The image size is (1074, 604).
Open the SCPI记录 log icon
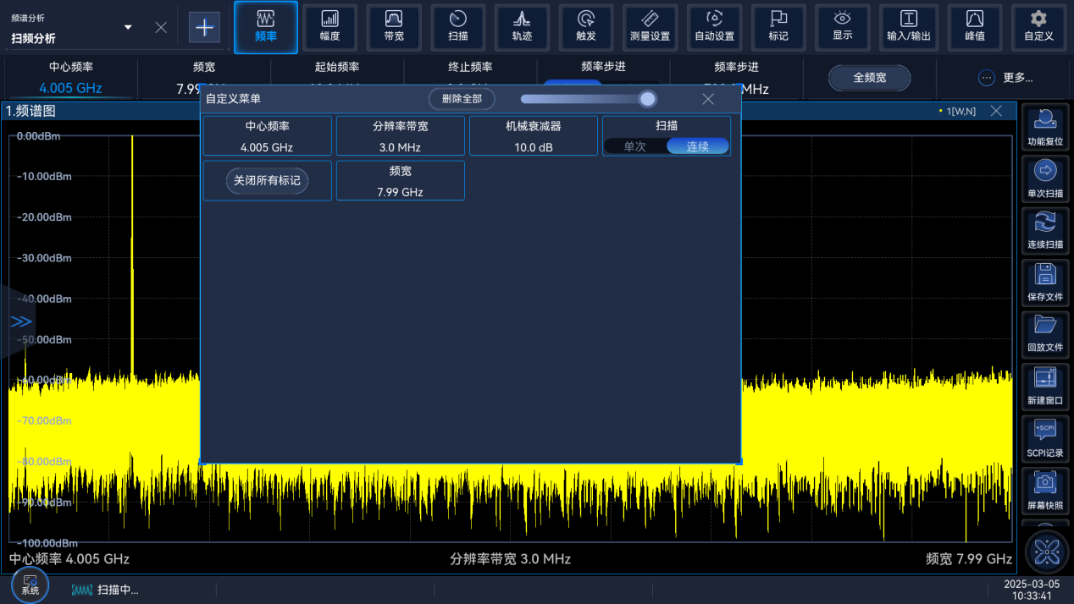1045,439
